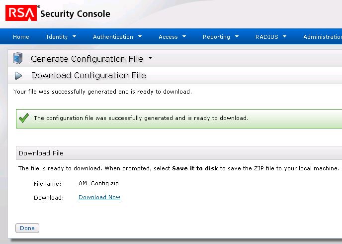342x244 pixels.
Task: Click the arrow icon beside Download Configuration File
Action: [18, 76]
